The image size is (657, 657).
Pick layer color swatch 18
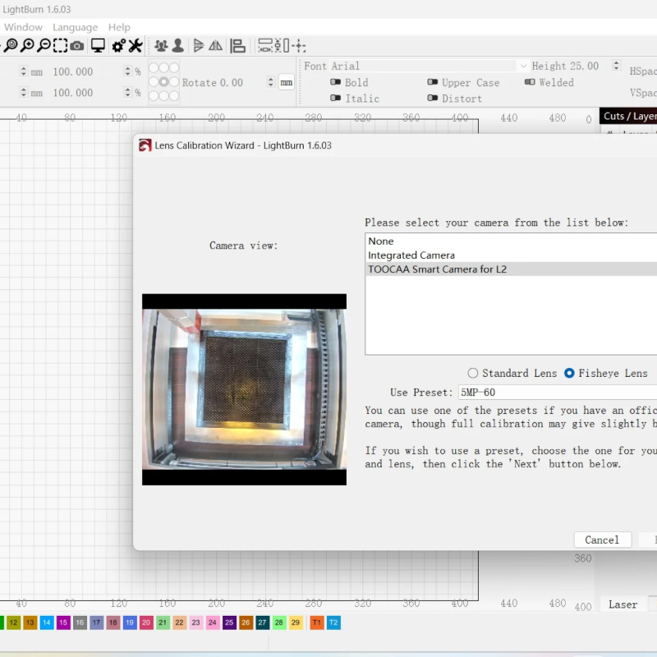tap(113, 623)
